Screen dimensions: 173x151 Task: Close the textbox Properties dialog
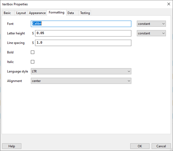pos(169,4)
